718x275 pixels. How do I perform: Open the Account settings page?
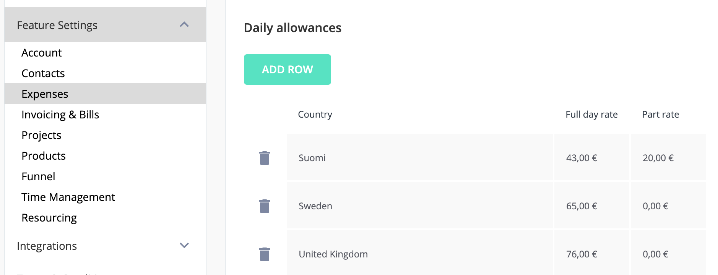tap(41, 53)
